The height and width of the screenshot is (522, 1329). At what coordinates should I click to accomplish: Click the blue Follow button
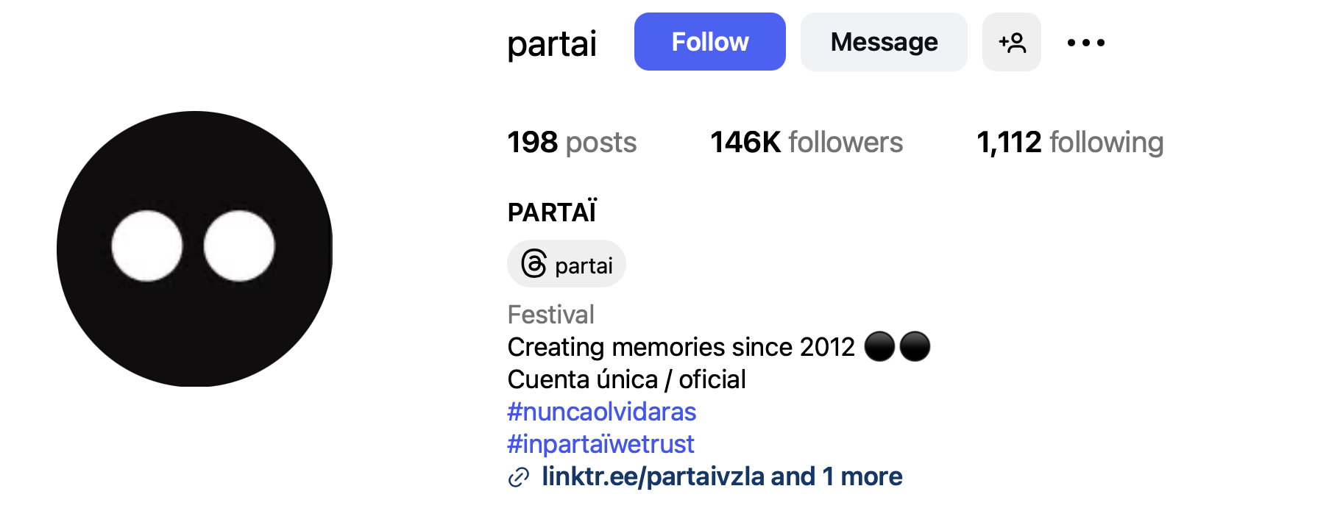709,42
